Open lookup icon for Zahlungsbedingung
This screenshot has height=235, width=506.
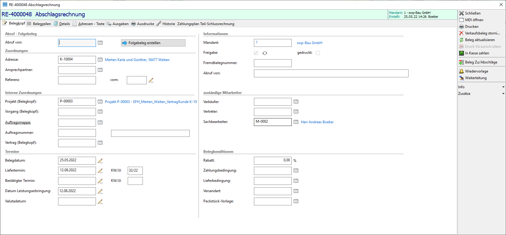click(296, 171)
